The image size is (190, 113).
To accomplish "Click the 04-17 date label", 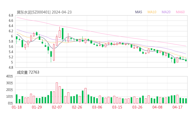I will [x=177, y=107].
